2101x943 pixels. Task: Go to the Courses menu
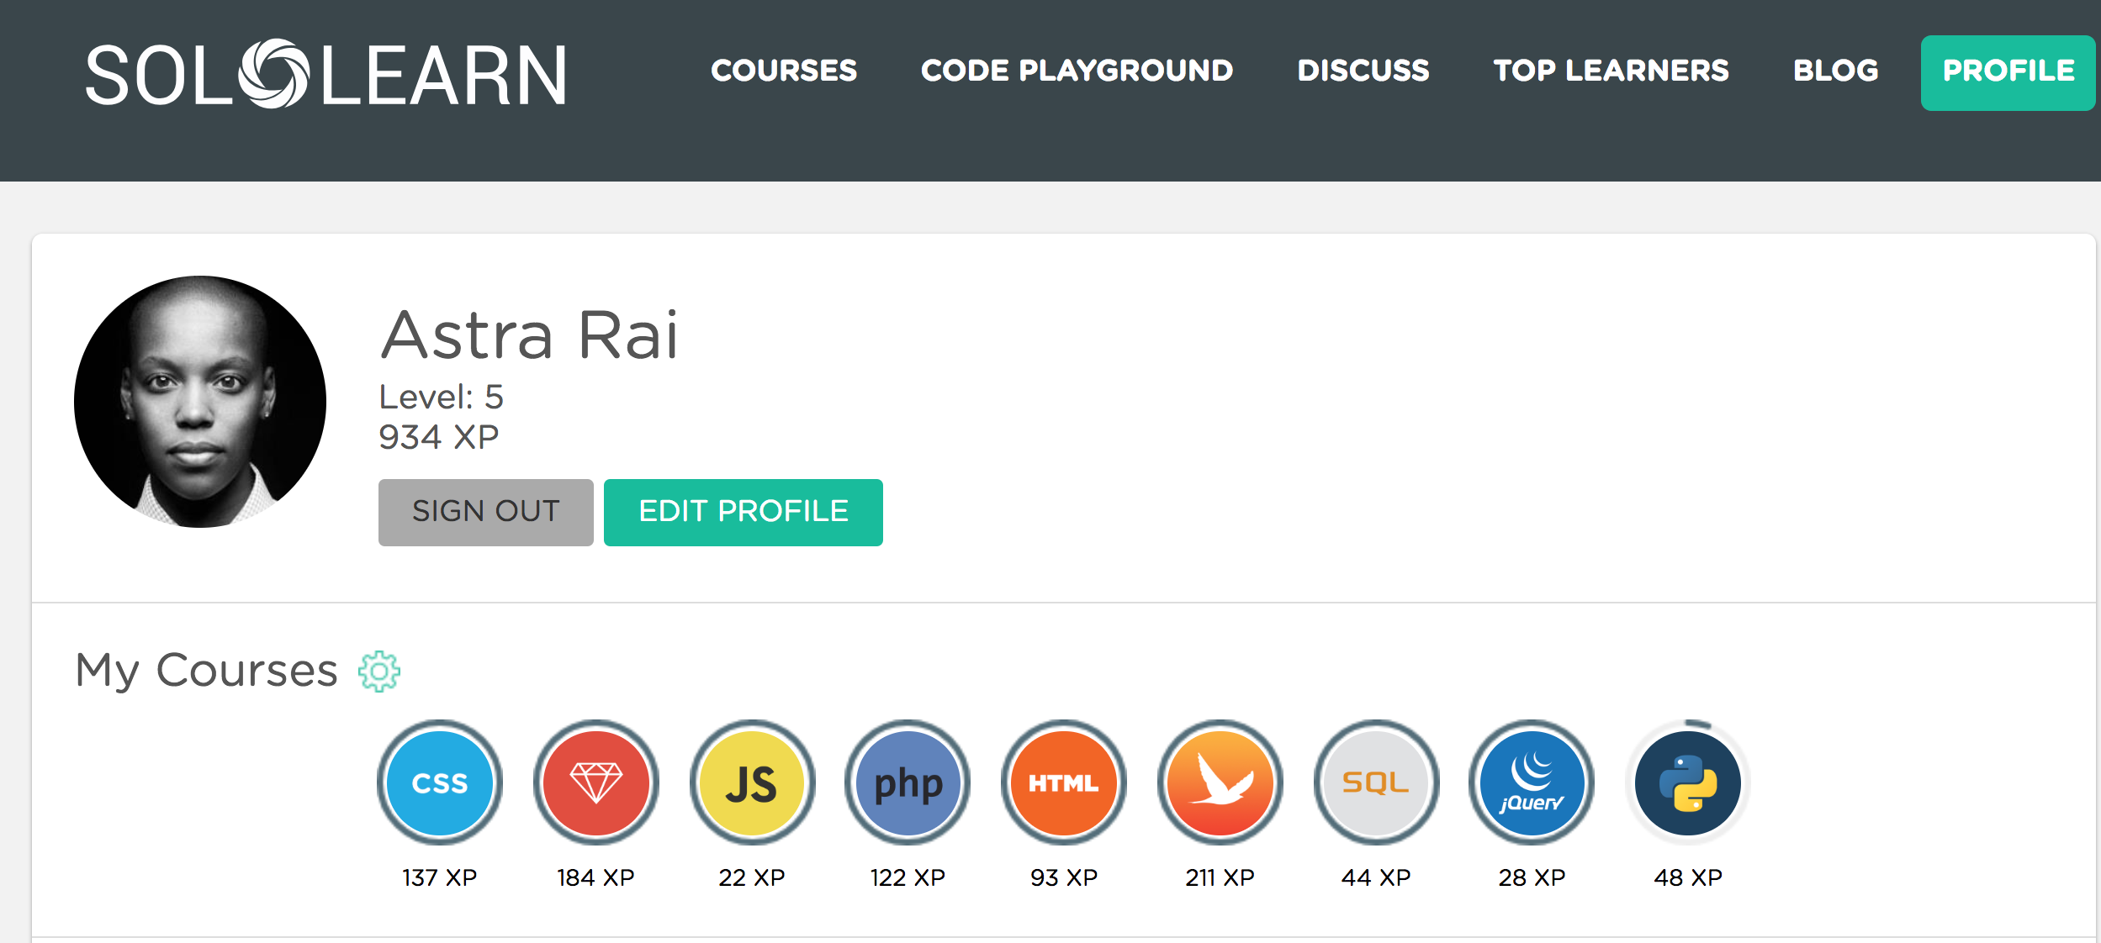coord(784,71)
